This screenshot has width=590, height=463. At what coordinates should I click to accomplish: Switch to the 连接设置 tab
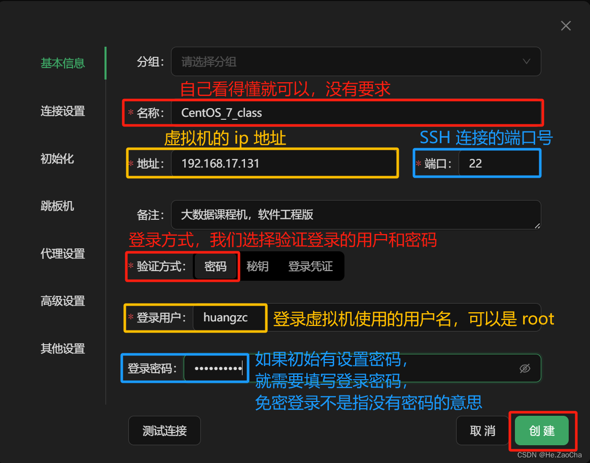point(62,111)
